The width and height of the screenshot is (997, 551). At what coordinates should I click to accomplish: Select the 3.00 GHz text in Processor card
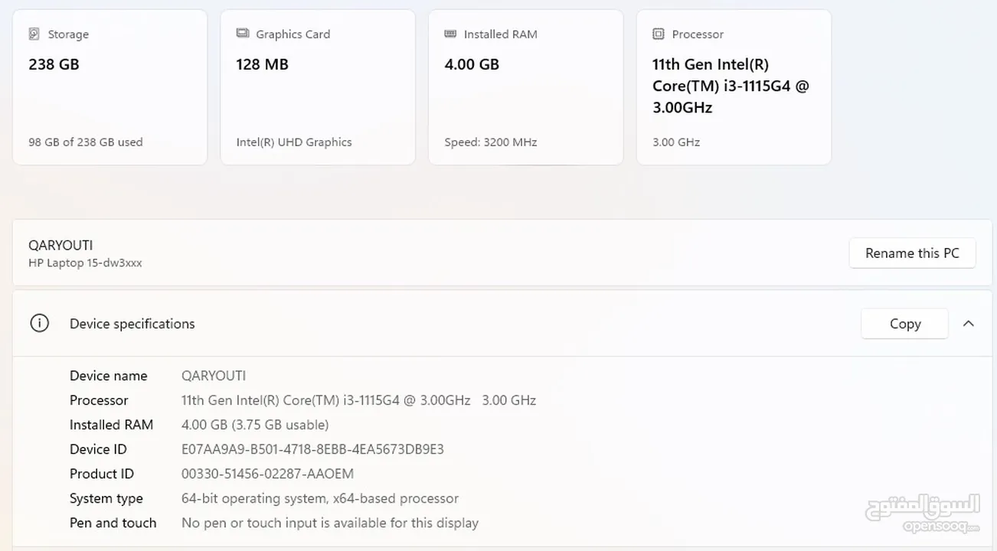(x=676, y=142)
